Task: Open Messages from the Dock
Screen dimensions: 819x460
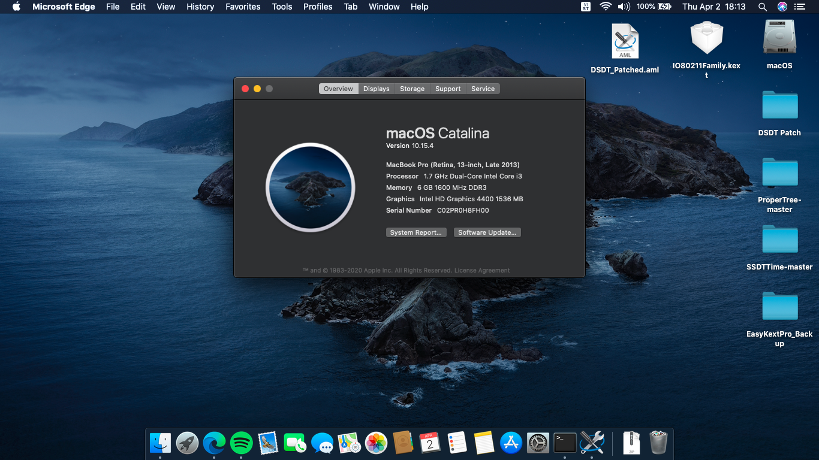Action: 322,443
